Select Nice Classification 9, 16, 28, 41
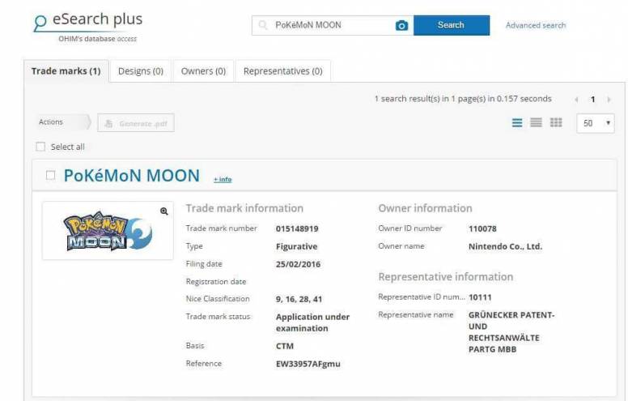628x401 pixels. coord(299,299)
